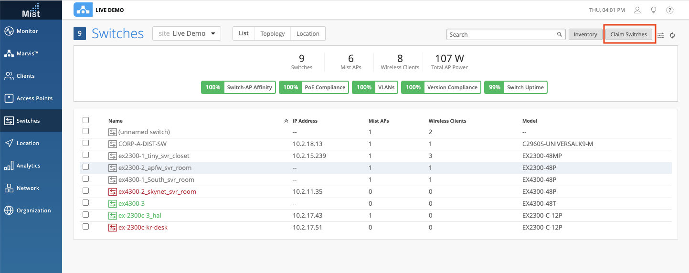
Task: Open the help question mark icon
Action: 670,10
